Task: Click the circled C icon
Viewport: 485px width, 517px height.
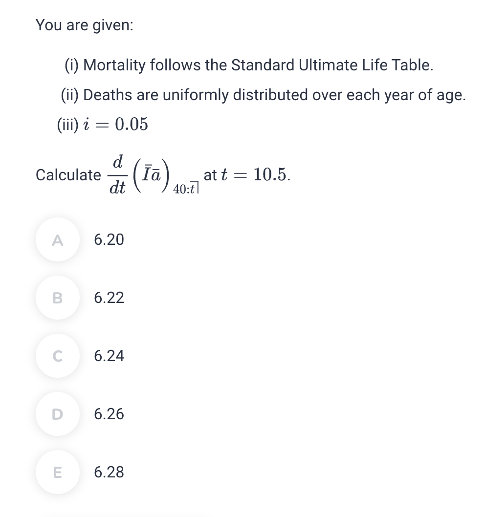Action: click(57, 356)
